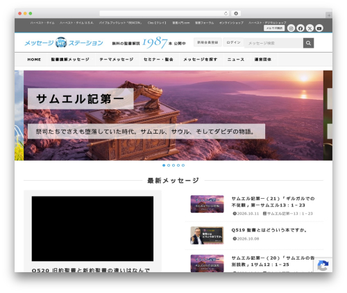Open サムエル記第一（21）ギルガルでの不従順 title

(273, 202)
